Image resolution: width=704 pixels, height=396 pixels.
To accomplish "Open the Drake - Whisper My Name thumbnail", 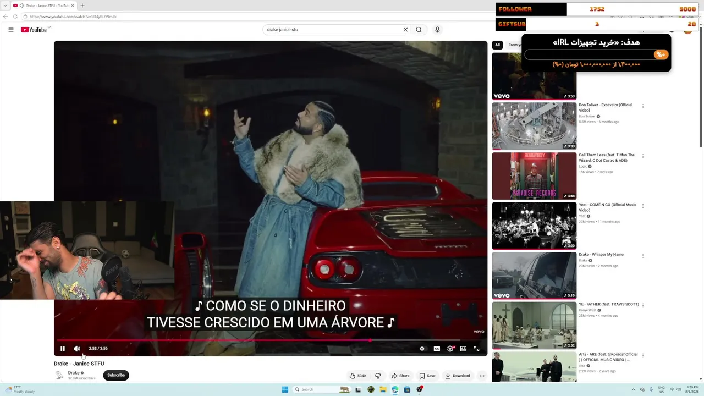I will (x=534, y=276).
